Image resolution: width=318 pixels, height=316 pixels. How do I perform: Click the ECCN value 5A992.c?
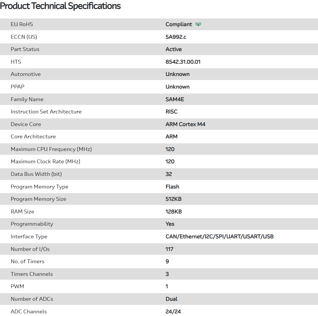(x=176, y=37)
